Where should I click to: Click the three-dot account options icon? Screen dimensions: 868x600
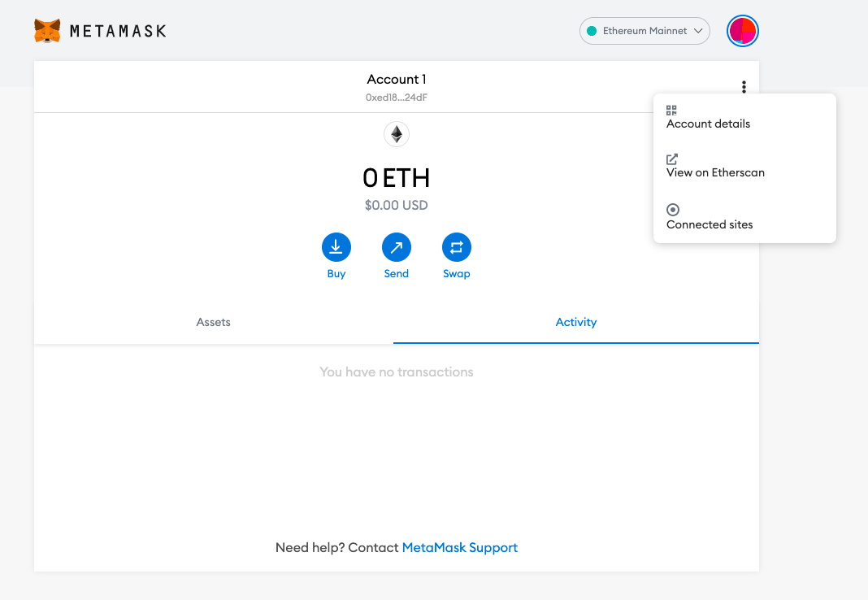click(744, 87)
